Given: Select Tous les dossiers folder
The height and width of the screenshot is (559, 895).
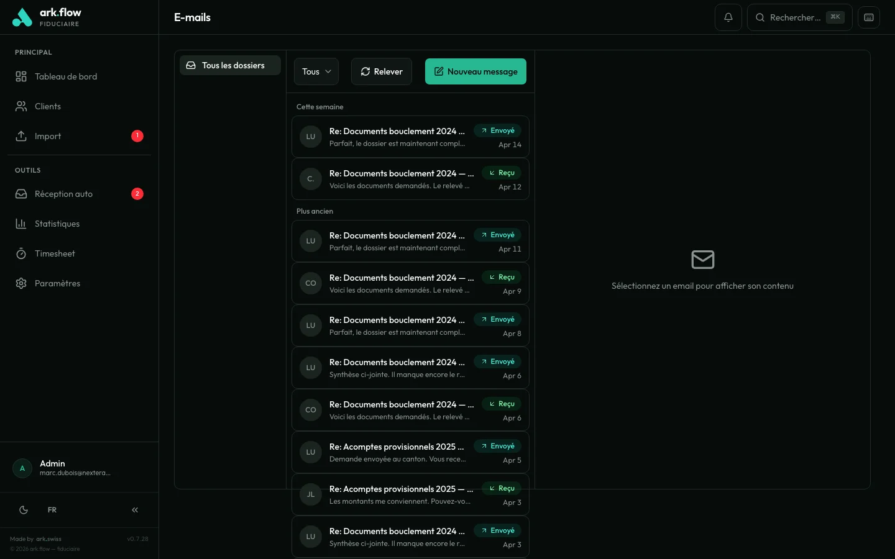Looking at the screenshot, I should coord(230,65).
